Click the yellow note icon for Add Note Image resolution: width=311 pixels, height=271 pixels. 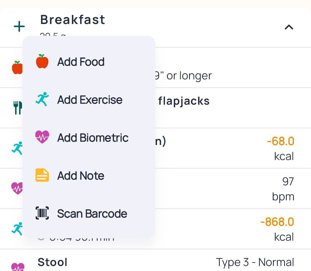pyautogui.click(x=42, y=175)
